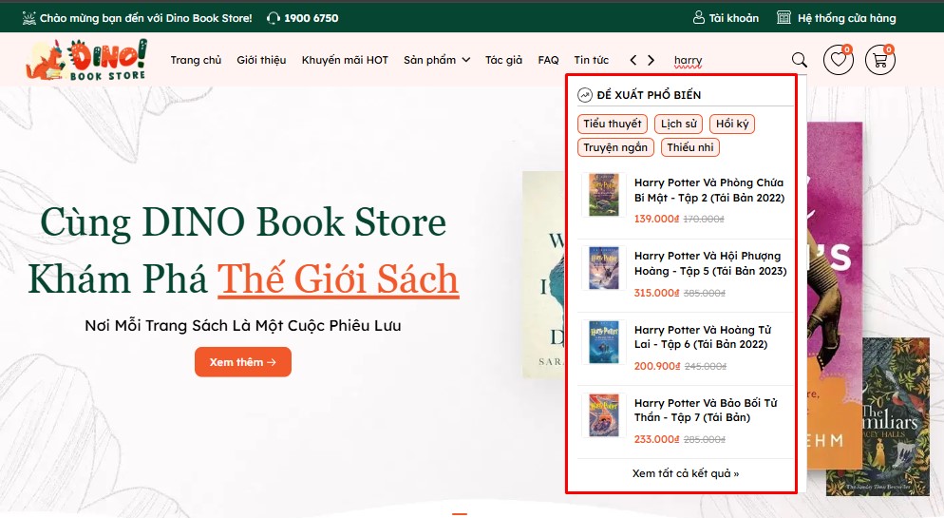Click the 139.000đ price text

[656, 219]
